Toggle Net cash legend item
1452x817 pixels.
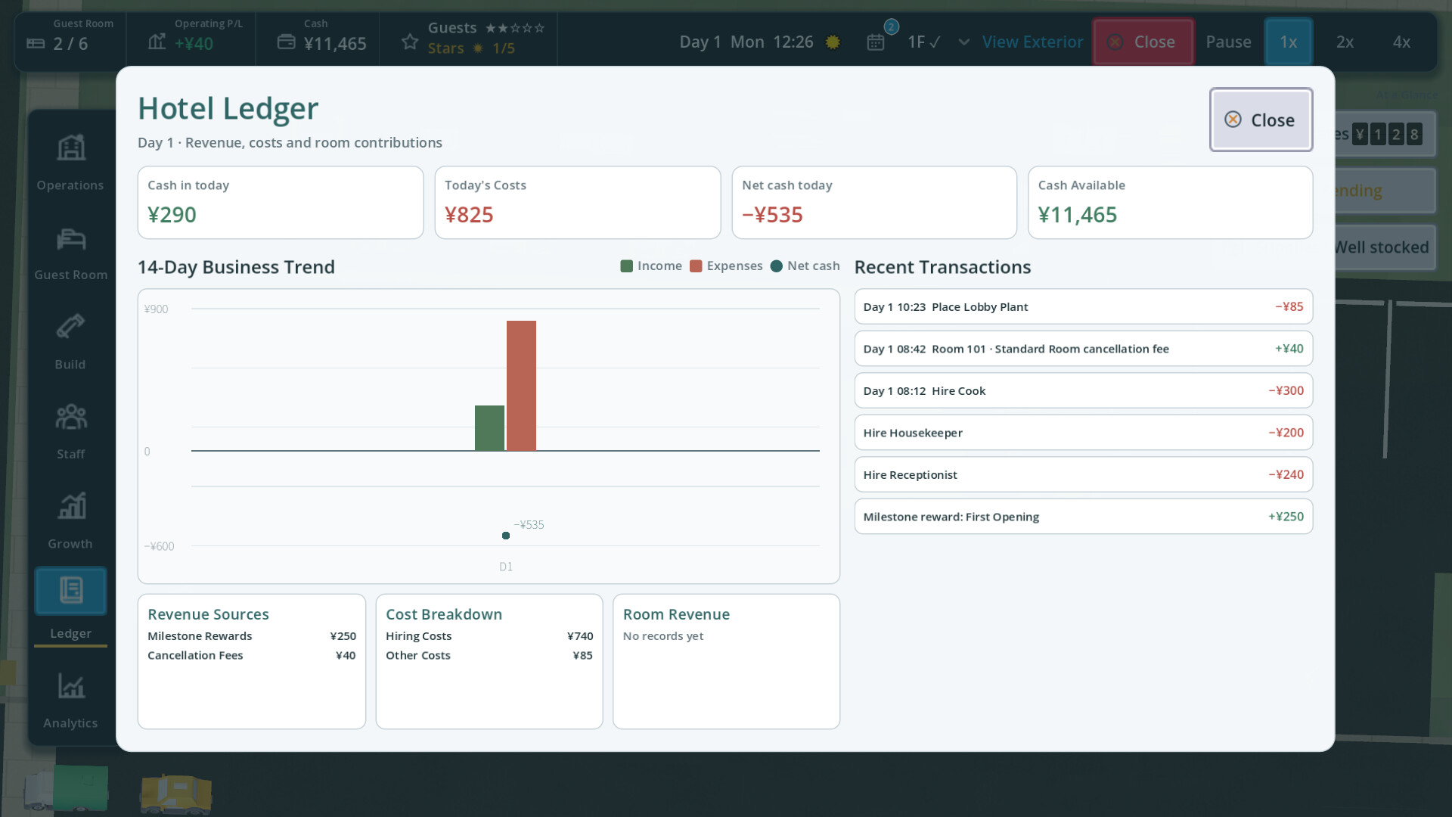coord(805,266)
